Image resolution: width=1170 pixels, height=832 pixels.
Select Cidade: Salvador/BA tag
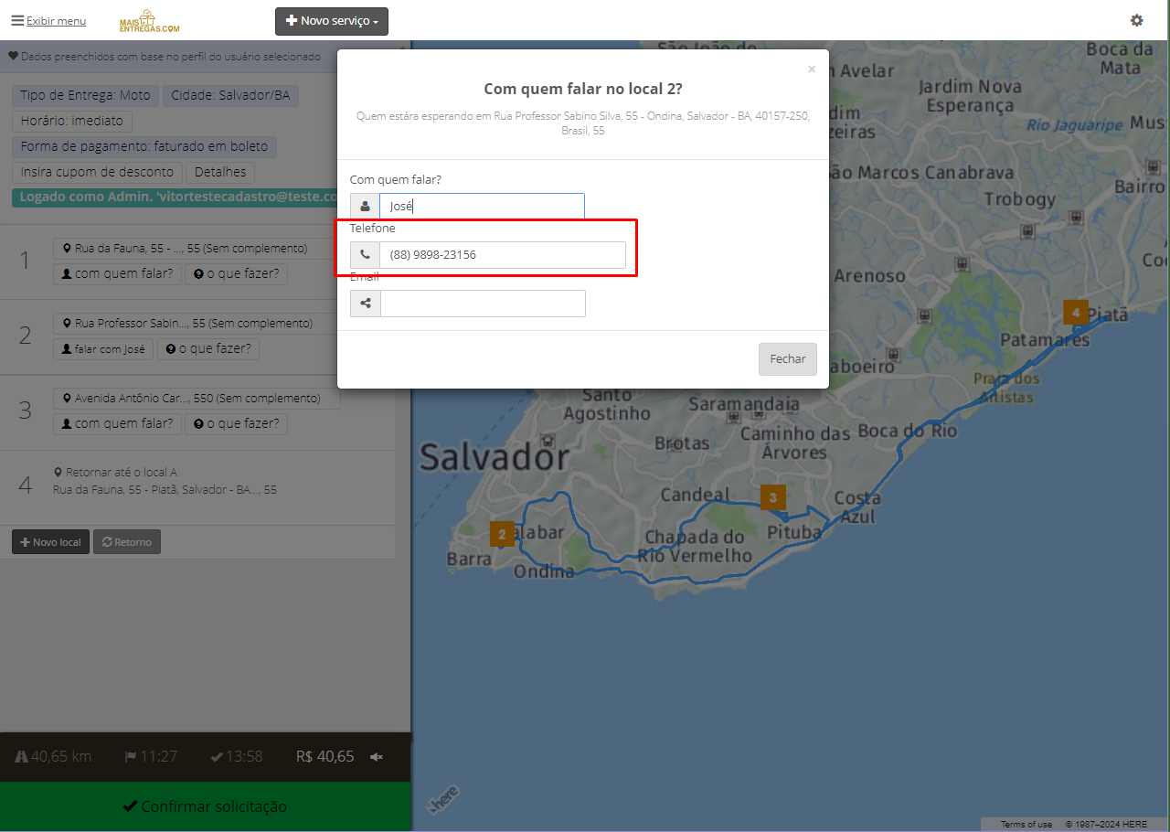[x=230, y=96]
